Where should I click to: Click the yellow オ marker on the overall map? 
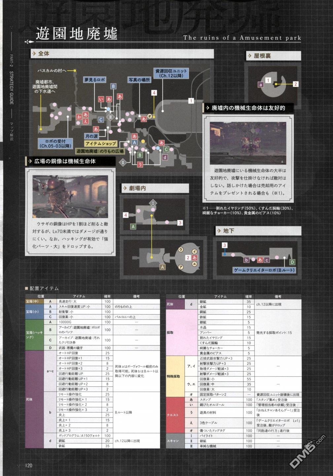[150, 116]
